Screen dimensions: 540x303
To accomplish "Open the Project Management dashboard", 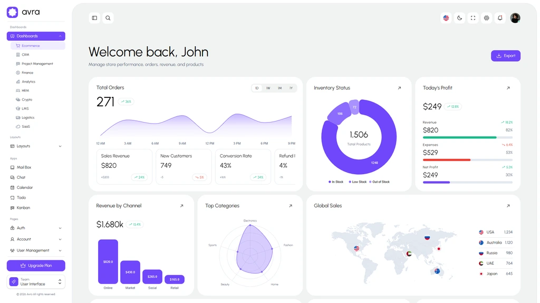I will coord(38,64).
